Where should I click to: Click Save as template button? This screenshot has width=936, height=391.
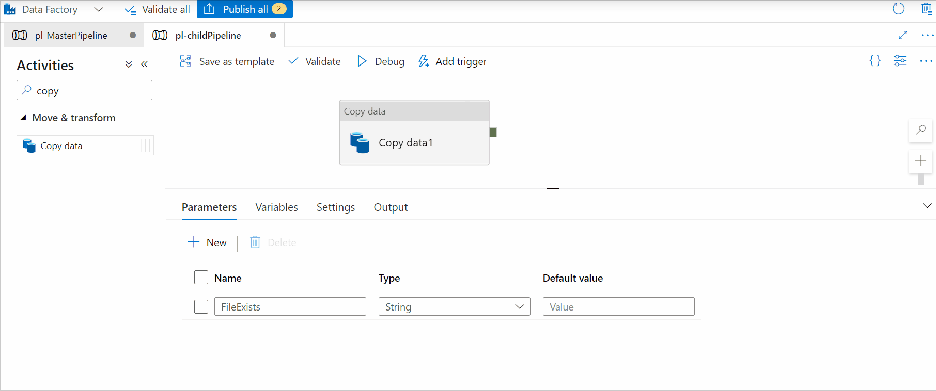pyautogui.click(x=227, y=61)
